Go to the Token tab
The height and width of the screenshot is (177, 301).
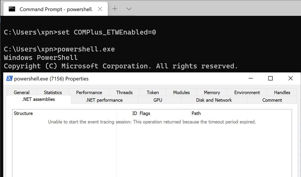point(153,93)
